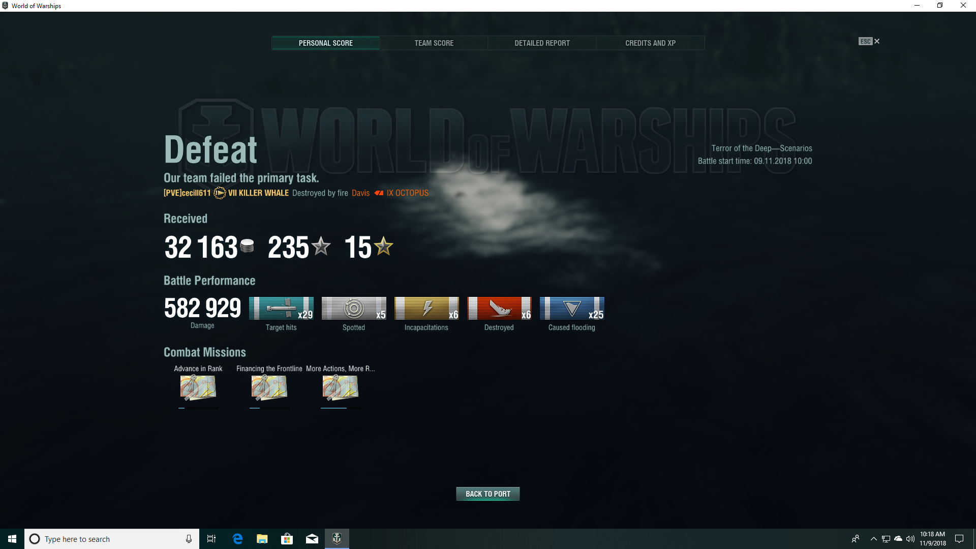Show hidden system tray icons
This screenshot has width=976, height=549.
coord(873,539)
